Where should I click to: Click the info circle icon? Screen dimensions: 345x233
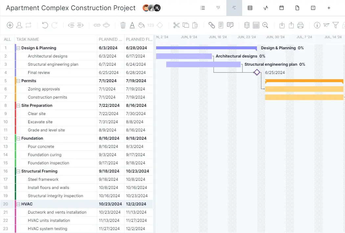pos(317,25)
